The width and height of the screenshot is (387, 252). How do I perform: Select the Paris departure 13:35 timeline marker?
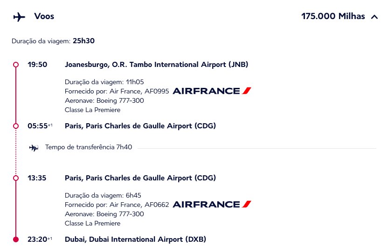coord(16,178)
